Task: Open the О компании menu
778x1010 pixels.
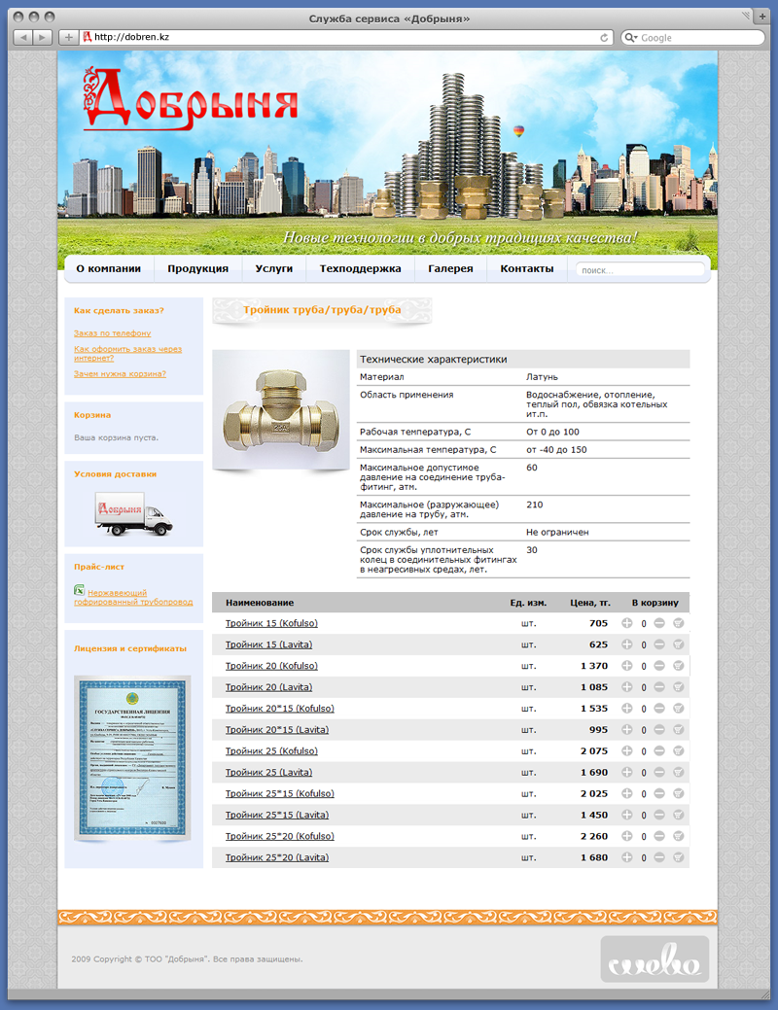Action: click(x=108, y=268)
